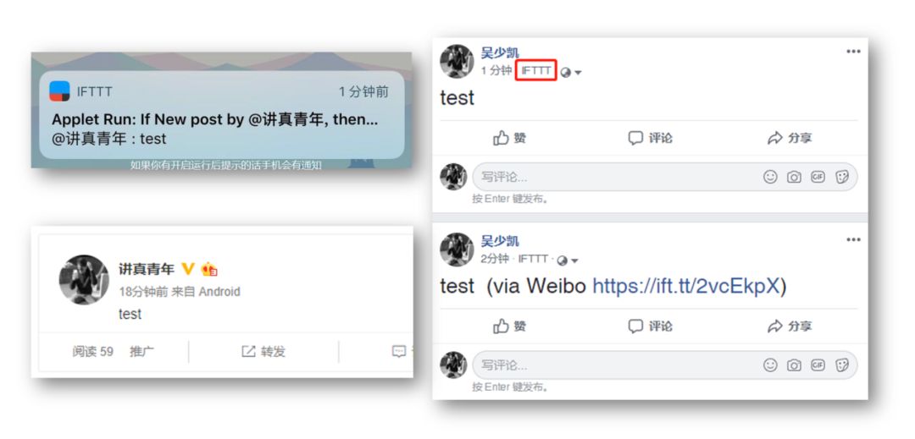The height and width of the screenshot is (439, 915).
Task: Click the IFTTT source label highlighted in red
Action: pyautogui.click(x=536, y=70)
